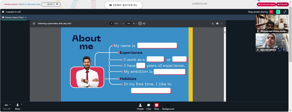
Task: Click the Experience heading on slide
Action: (x=131, y=53)
